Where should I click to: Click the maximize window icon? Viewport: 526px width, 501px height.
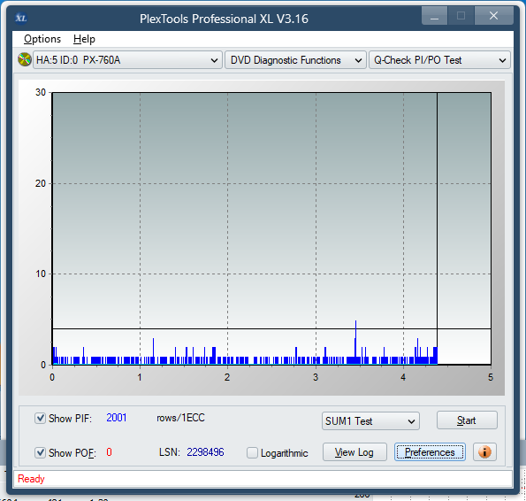pos(461,16)
